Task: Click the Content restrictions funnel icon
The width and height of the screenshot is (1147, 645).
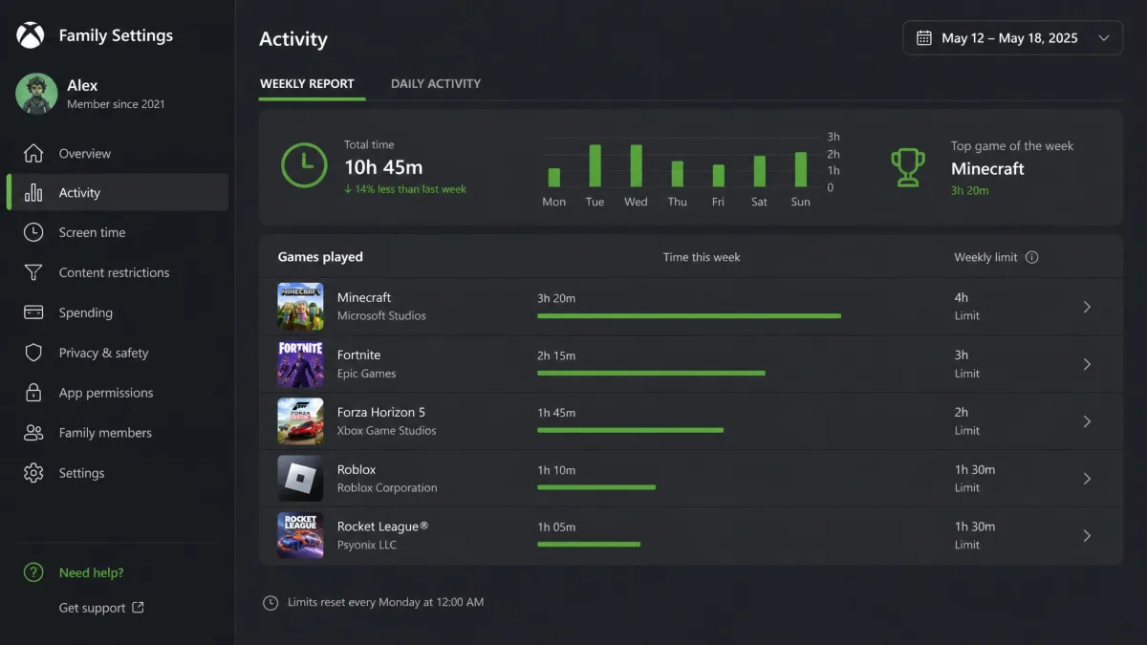Action: [x=33, y=272]
